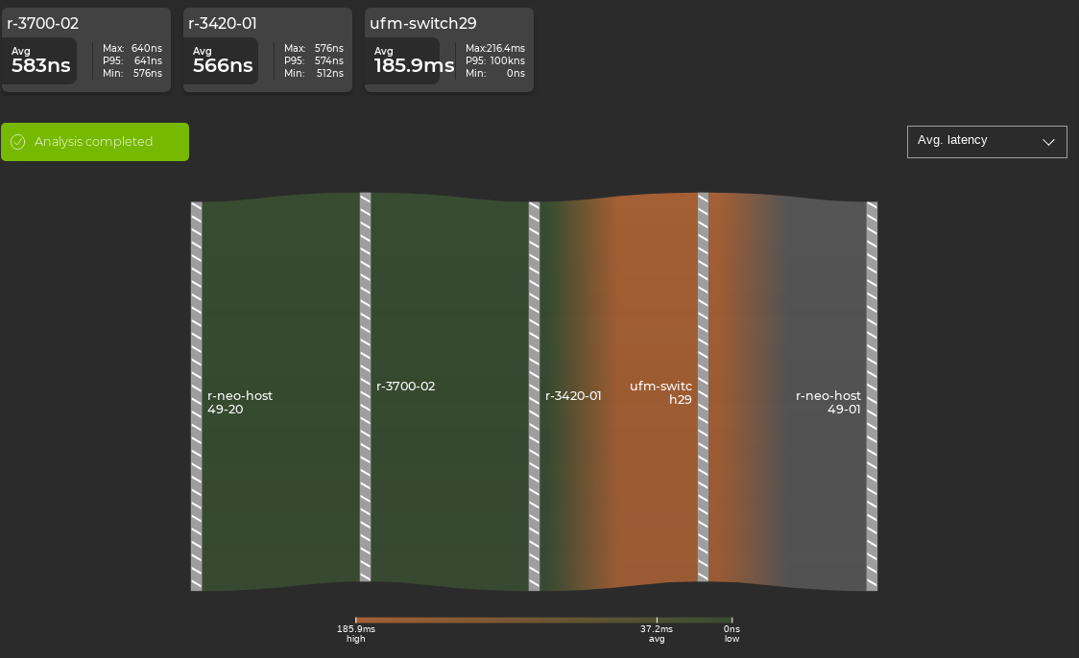Open the Avg. latency metric dropdown

point(987,141)
